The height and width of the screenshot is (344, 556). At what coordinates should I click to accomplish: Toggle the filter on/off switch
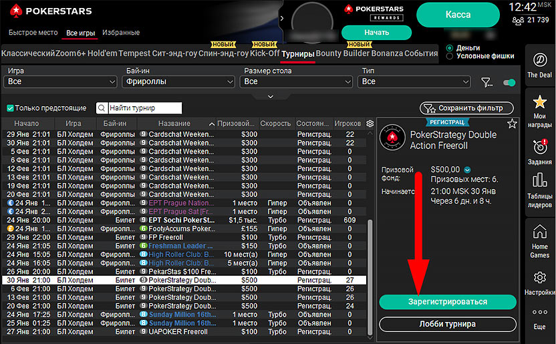pos(509,83)
